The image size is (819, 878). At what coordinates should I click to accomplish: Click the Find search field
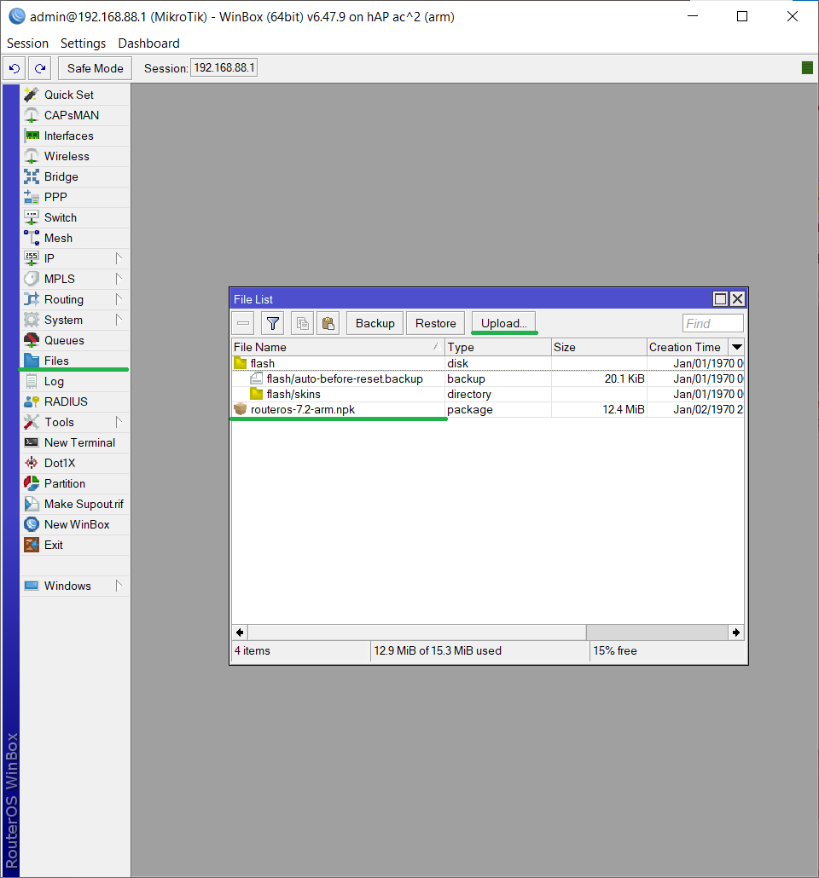[713, 324]
